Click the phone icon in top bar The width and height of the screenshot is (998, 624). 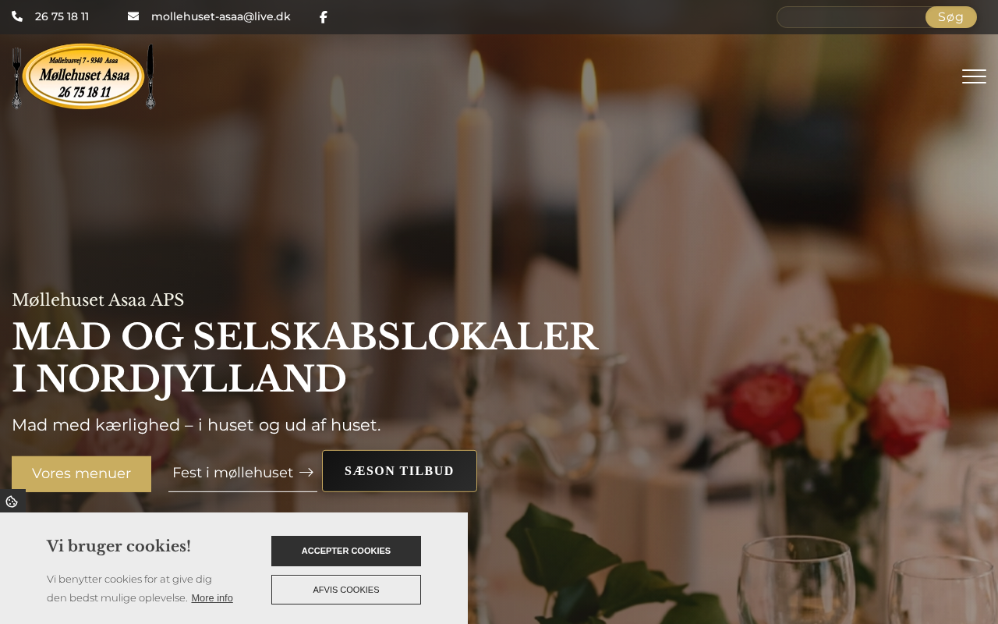(x=17, y=16)
